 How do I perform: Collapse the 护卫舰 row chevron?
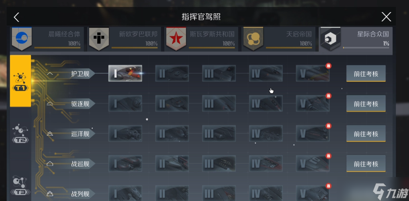click(x=50, y=74)
